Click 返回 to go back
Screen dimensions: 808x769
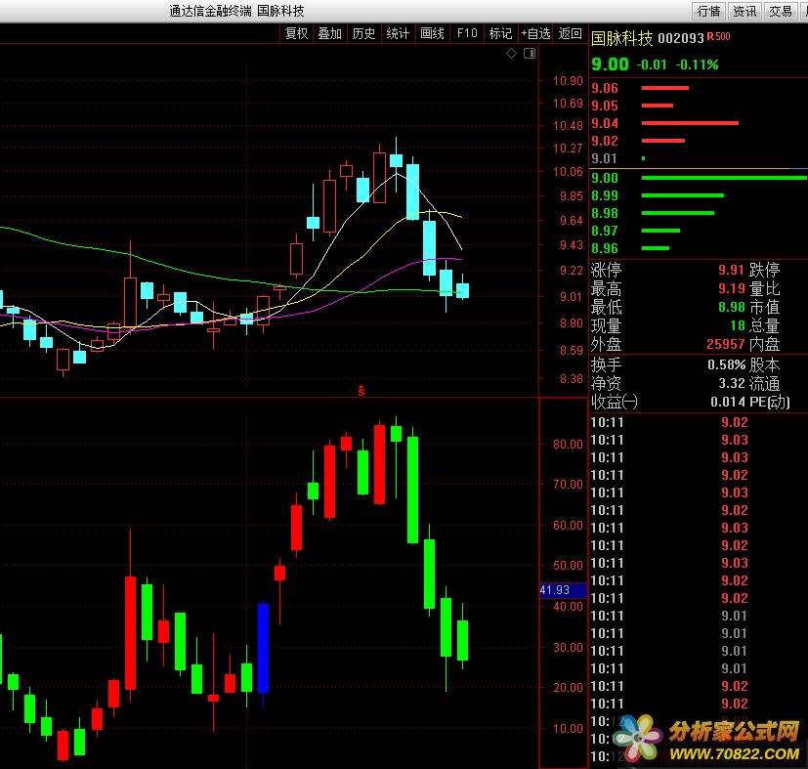coord(570,33)
